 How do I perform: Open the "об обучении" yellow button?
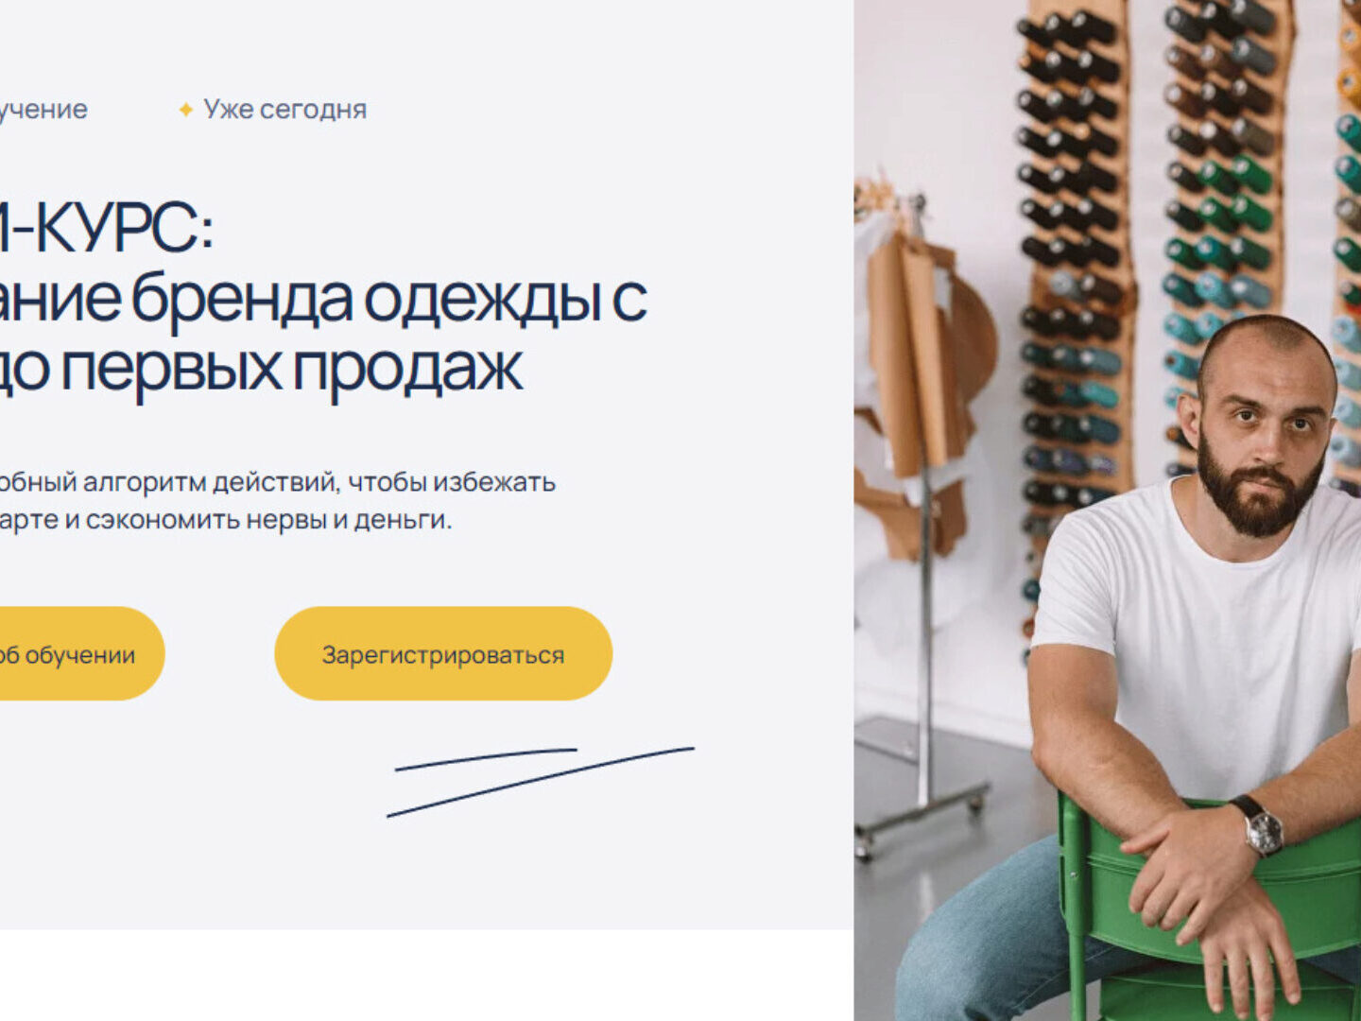click(82, 653)
